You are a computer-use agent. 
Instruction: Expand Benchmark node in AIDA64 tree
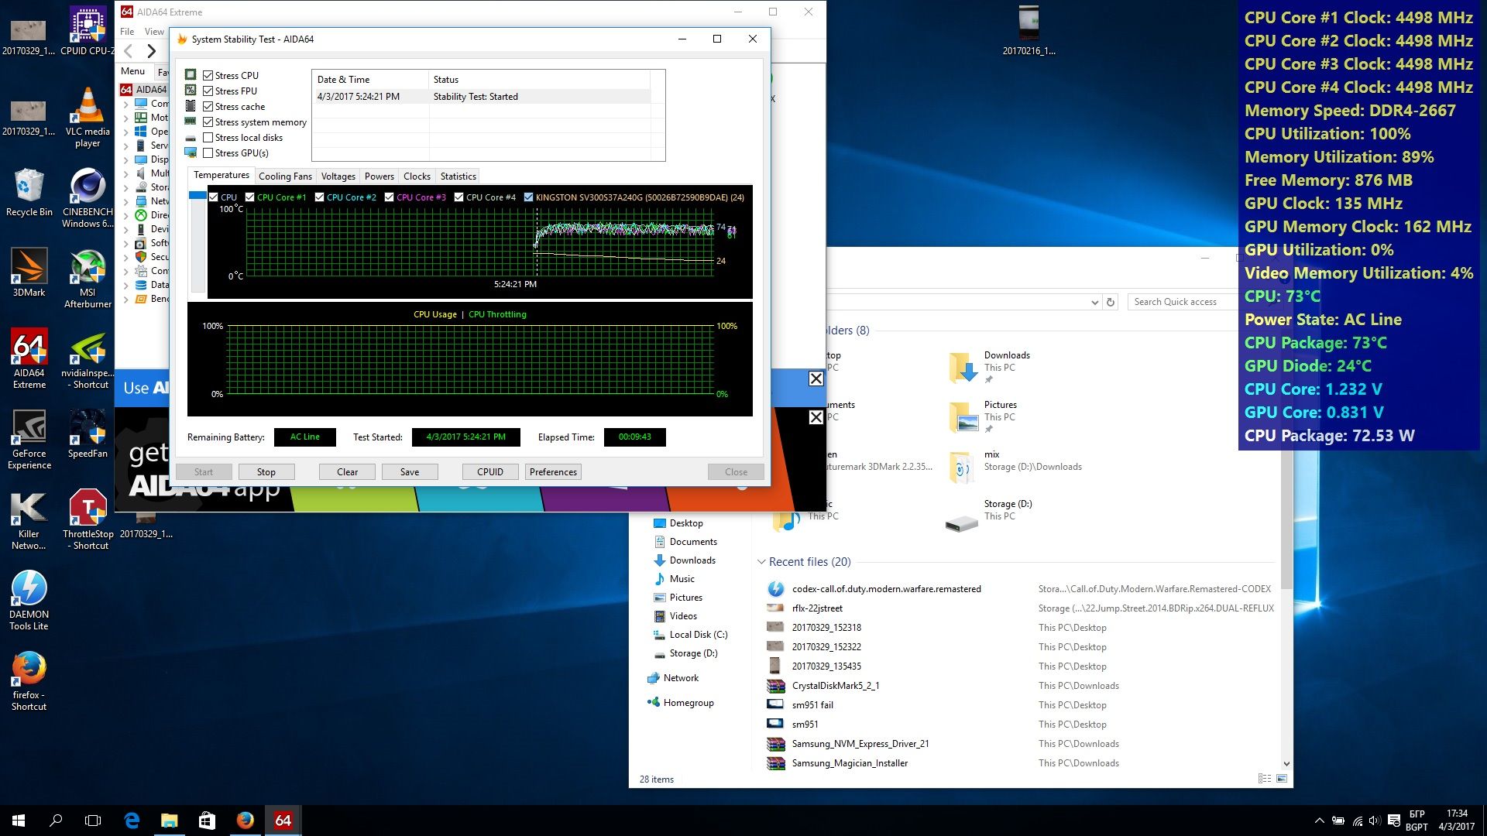coord(126,299)
